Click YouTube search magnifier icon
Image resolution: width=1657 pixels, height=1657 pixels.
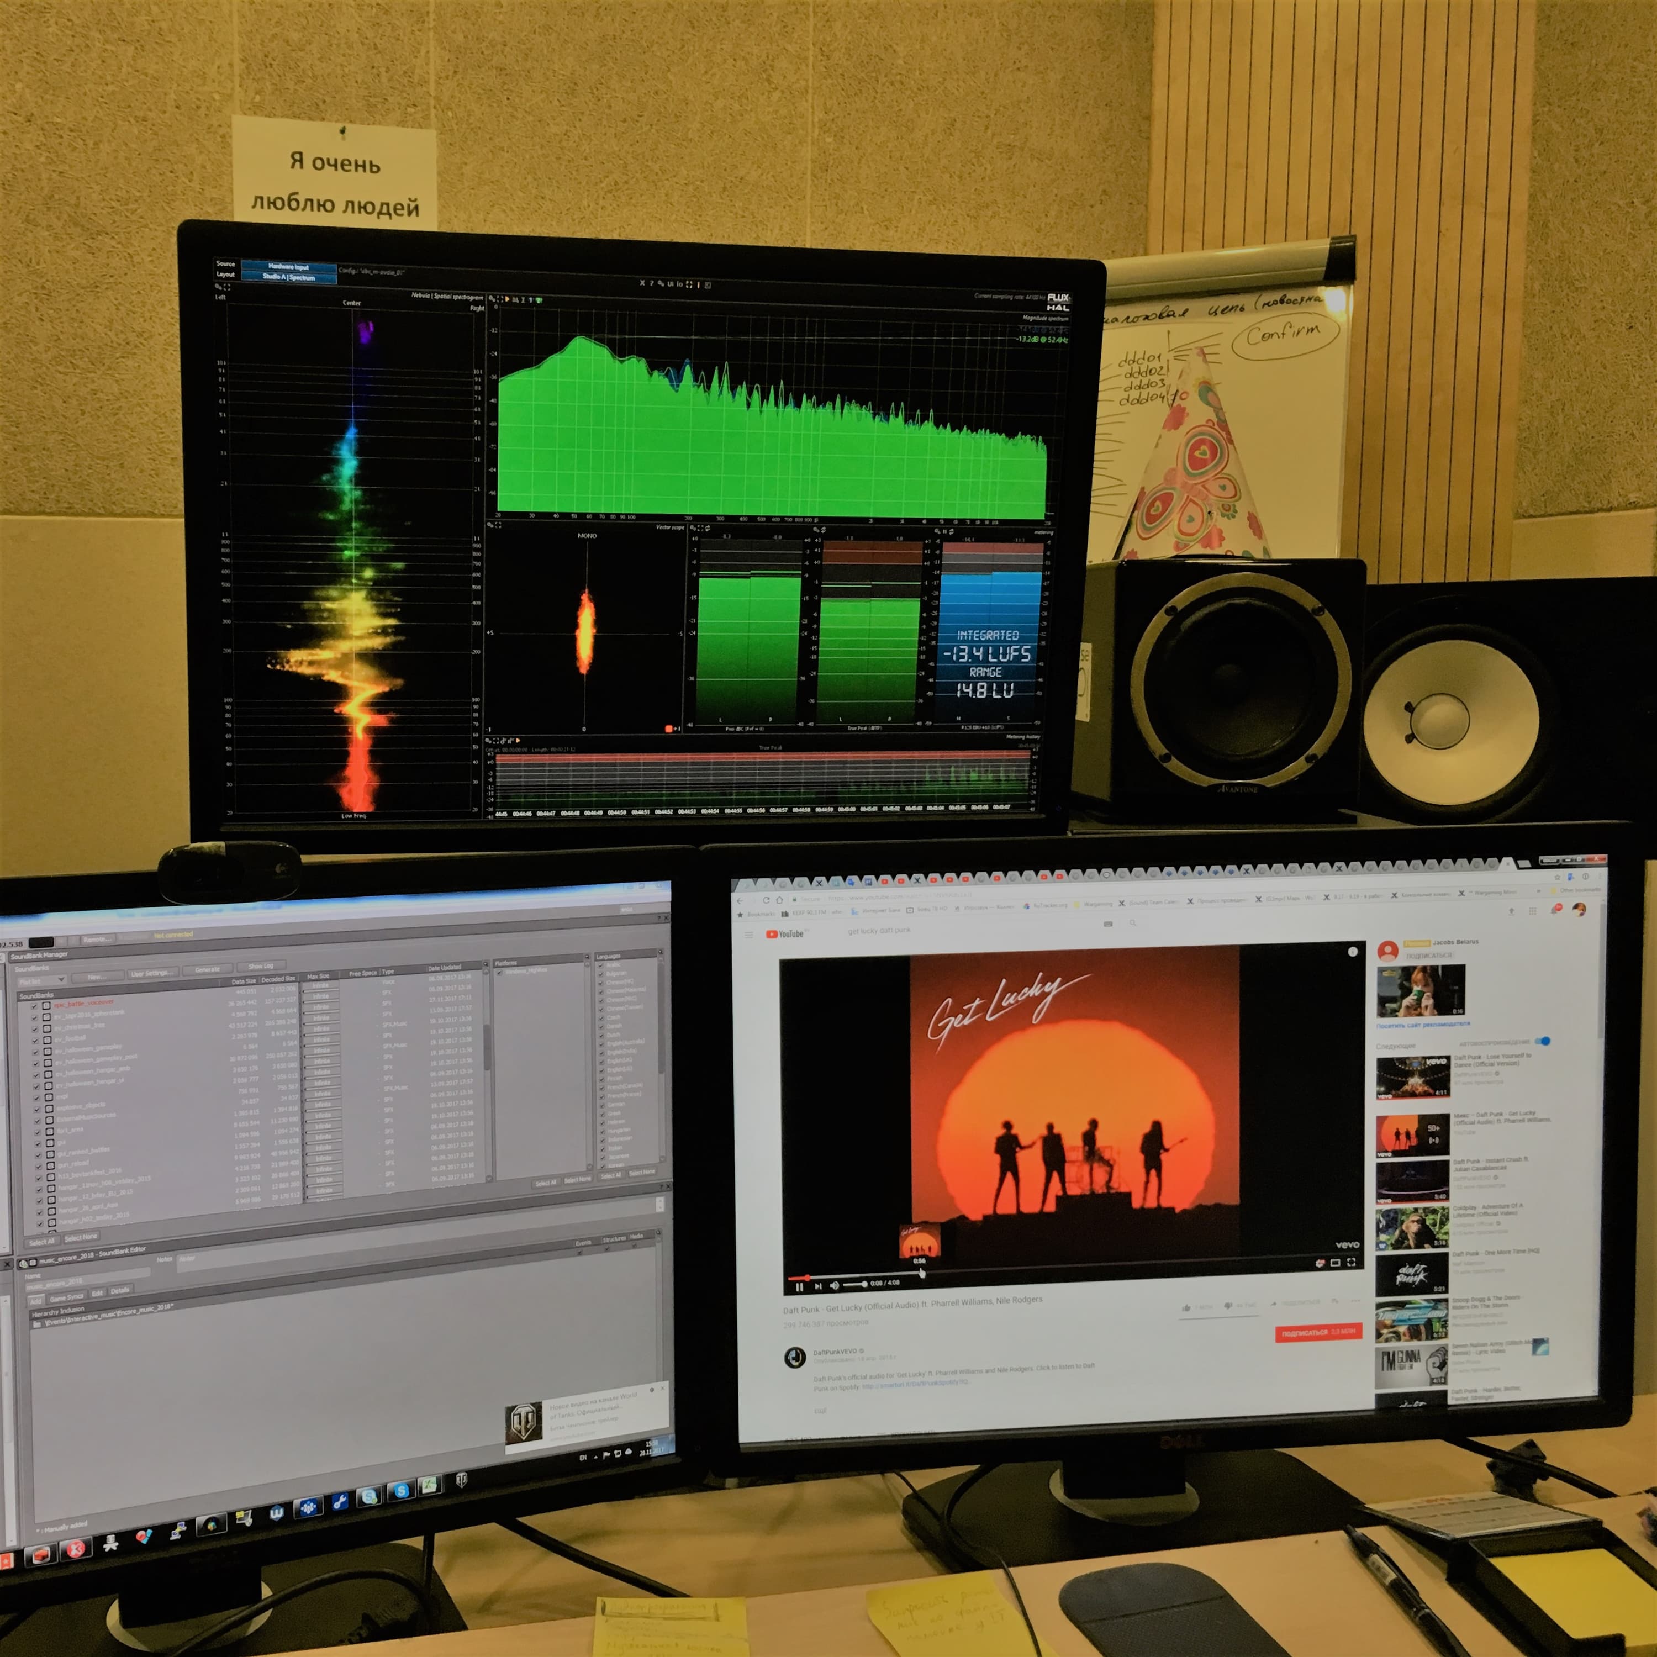tap(1133, 924)
